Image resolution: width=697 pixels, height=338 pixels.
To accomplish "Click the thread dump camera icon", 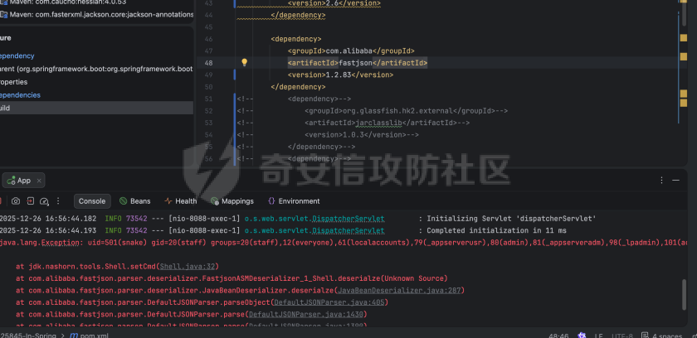I will pyautogui.click(x=16, y=200).
